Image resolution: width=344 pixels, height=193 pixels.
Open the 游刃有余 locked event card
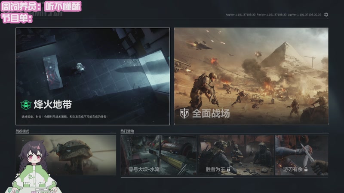pyautogui.click(x=302, y=155)
